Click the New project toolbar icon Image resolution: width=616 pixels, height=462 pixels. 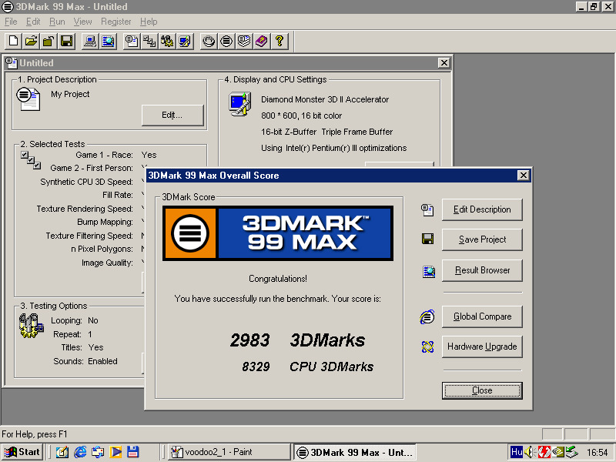pyautogui.click(x=13, y=41)
